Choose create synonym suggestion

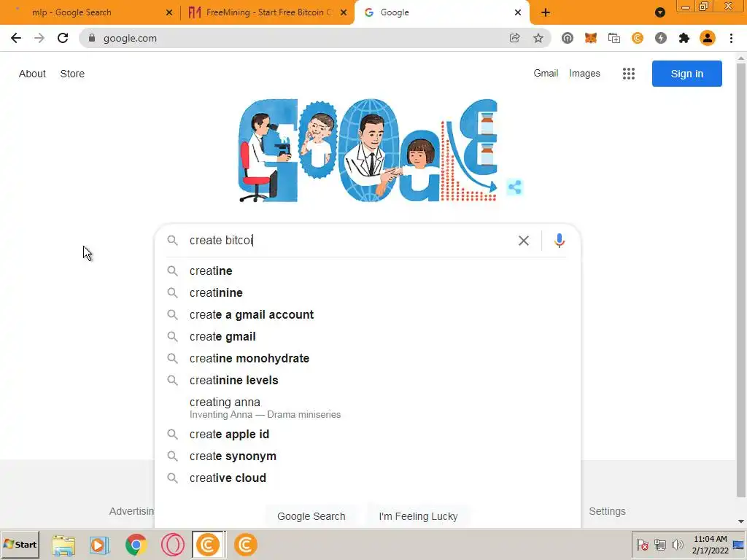(x=368, y=456)
